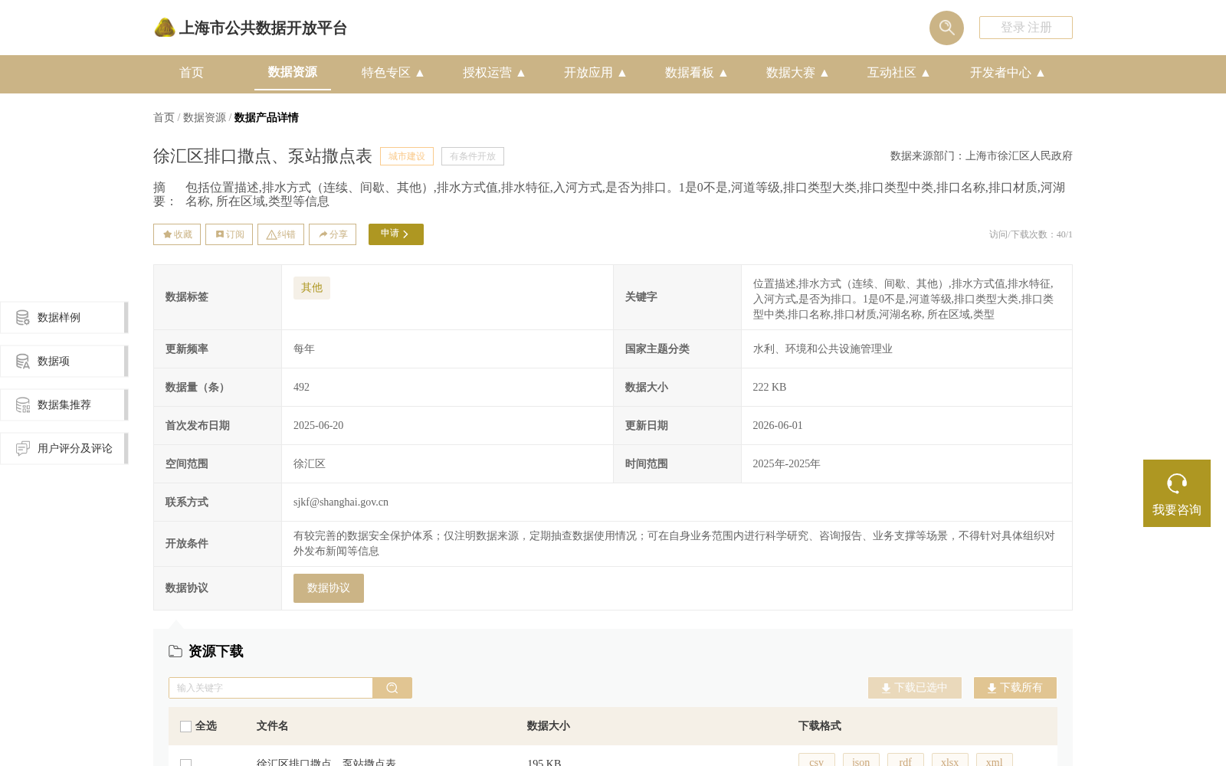Download the json format
1226x766 pixels.
click(861, 761)
